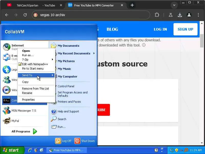Open the E-mail Outlook icon
The height and width of the screenshot is (154, 205).
click(7, 57)
